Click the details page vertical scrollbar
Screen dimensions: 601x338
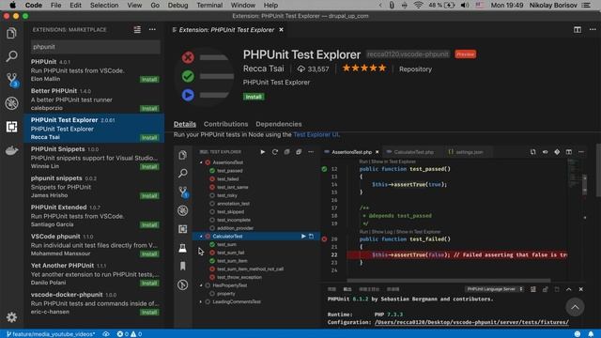[598, 169]
